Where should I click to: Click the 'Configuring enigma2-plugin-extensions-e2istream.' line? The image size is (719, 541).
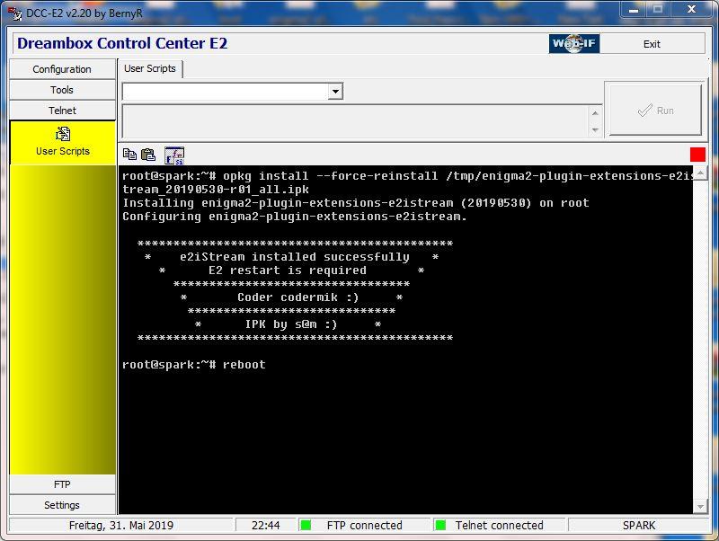point(295,217)
